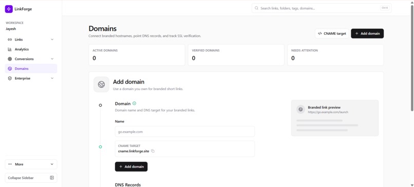Open the Enterprise section
The width and height of the screenshot is (414, 187).
tap(31, 78)
